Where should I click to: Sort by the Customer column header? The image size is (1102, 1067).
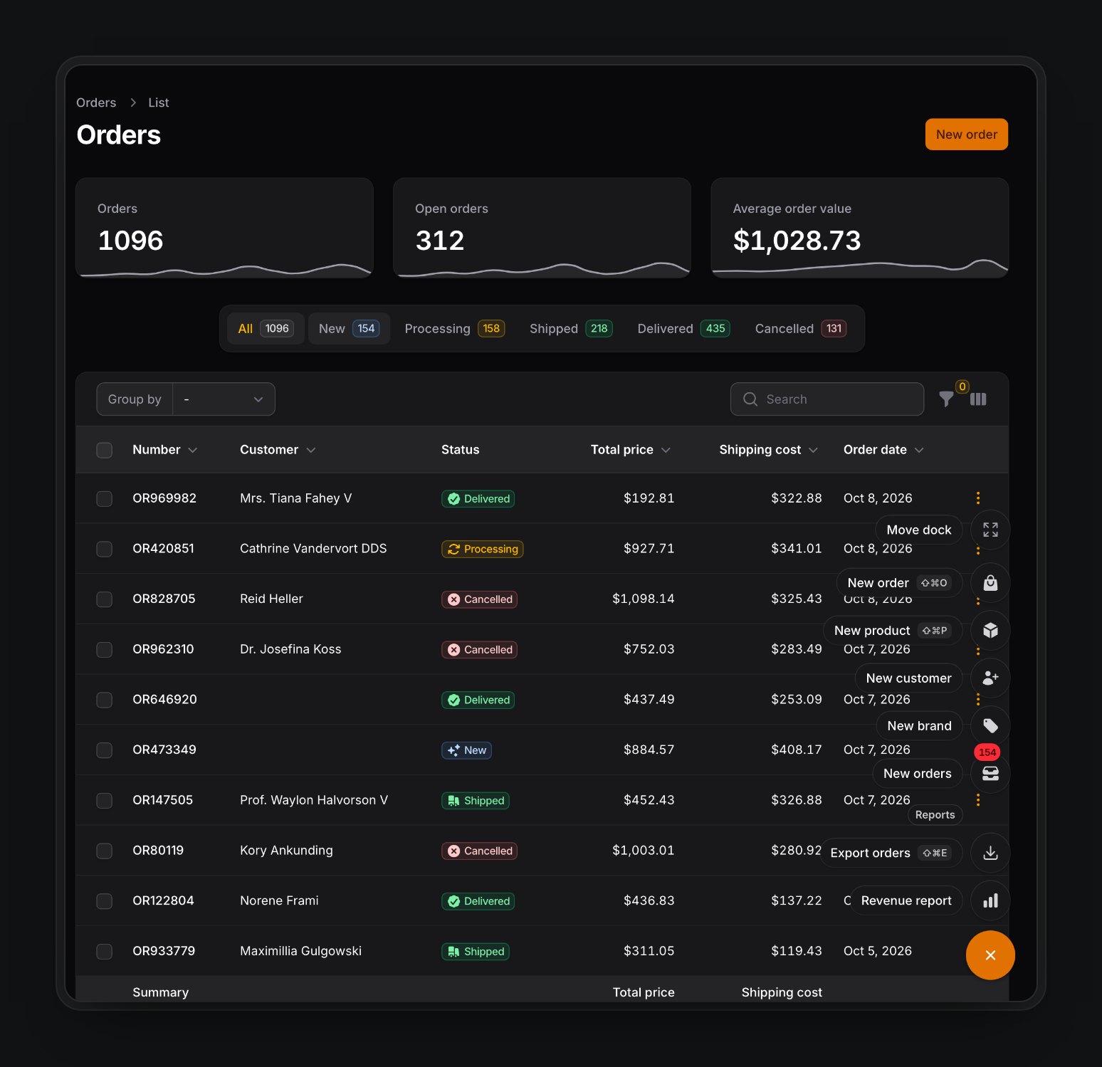(278, 450)
